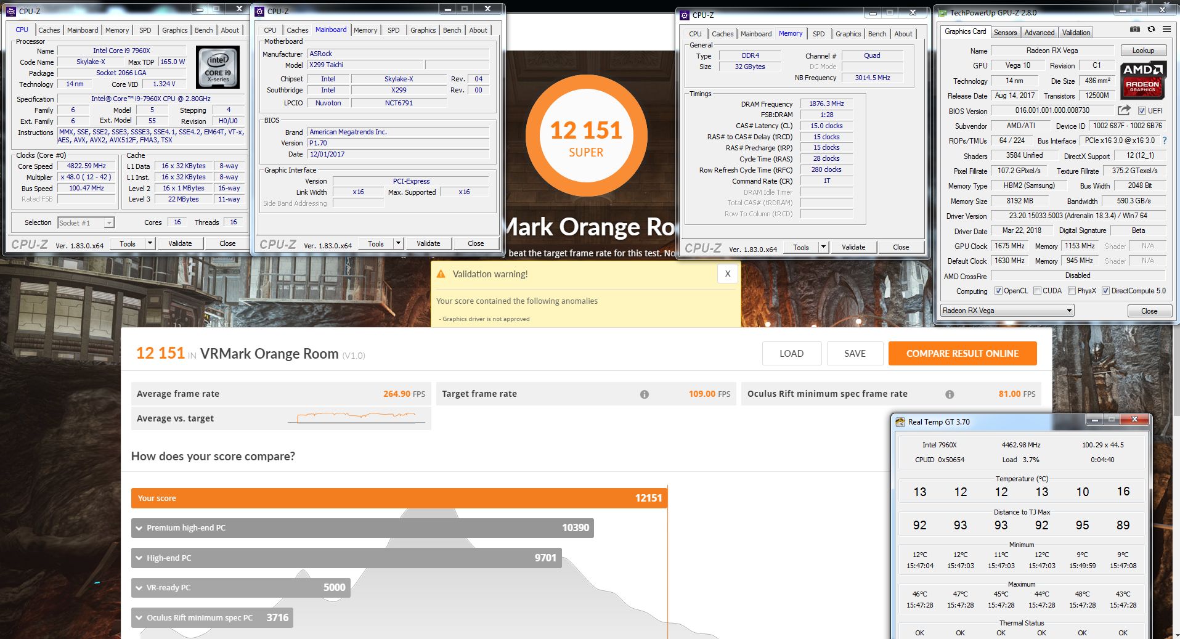Open the Validation tab in GPU-Z

pyautogui.click(x=1076, y=33)
